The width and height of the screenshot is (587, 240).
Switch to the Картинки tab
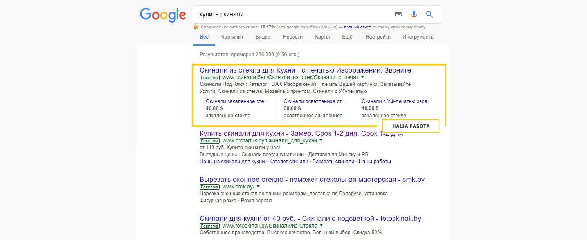point(232,37)
